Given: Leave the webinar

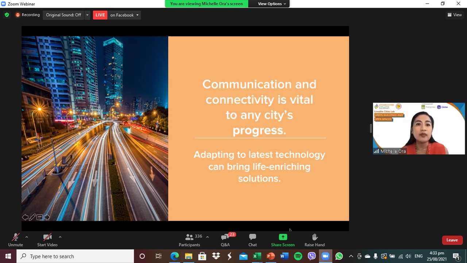Looking at the screenshot, I should (452, 240).
